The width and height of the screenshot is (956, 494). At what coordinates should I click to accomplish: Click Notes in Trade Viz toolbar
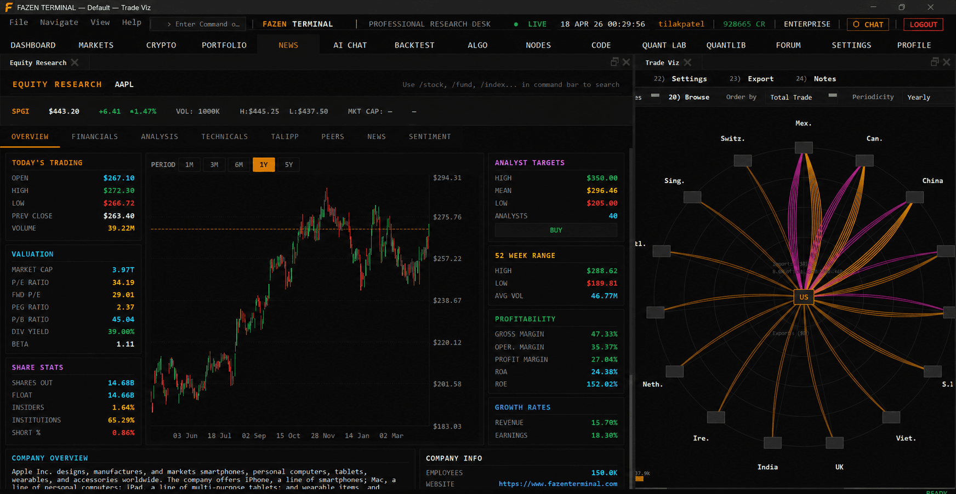click(825, 79)
